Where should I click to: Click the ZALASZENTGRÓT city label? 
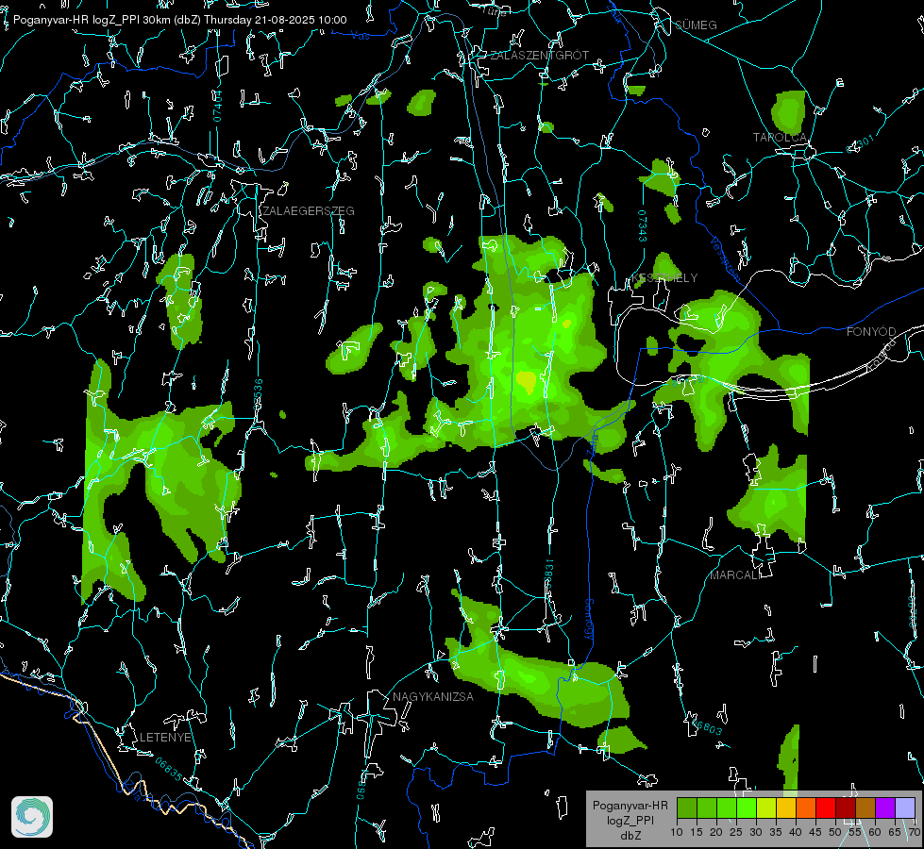tap(540, 56)
